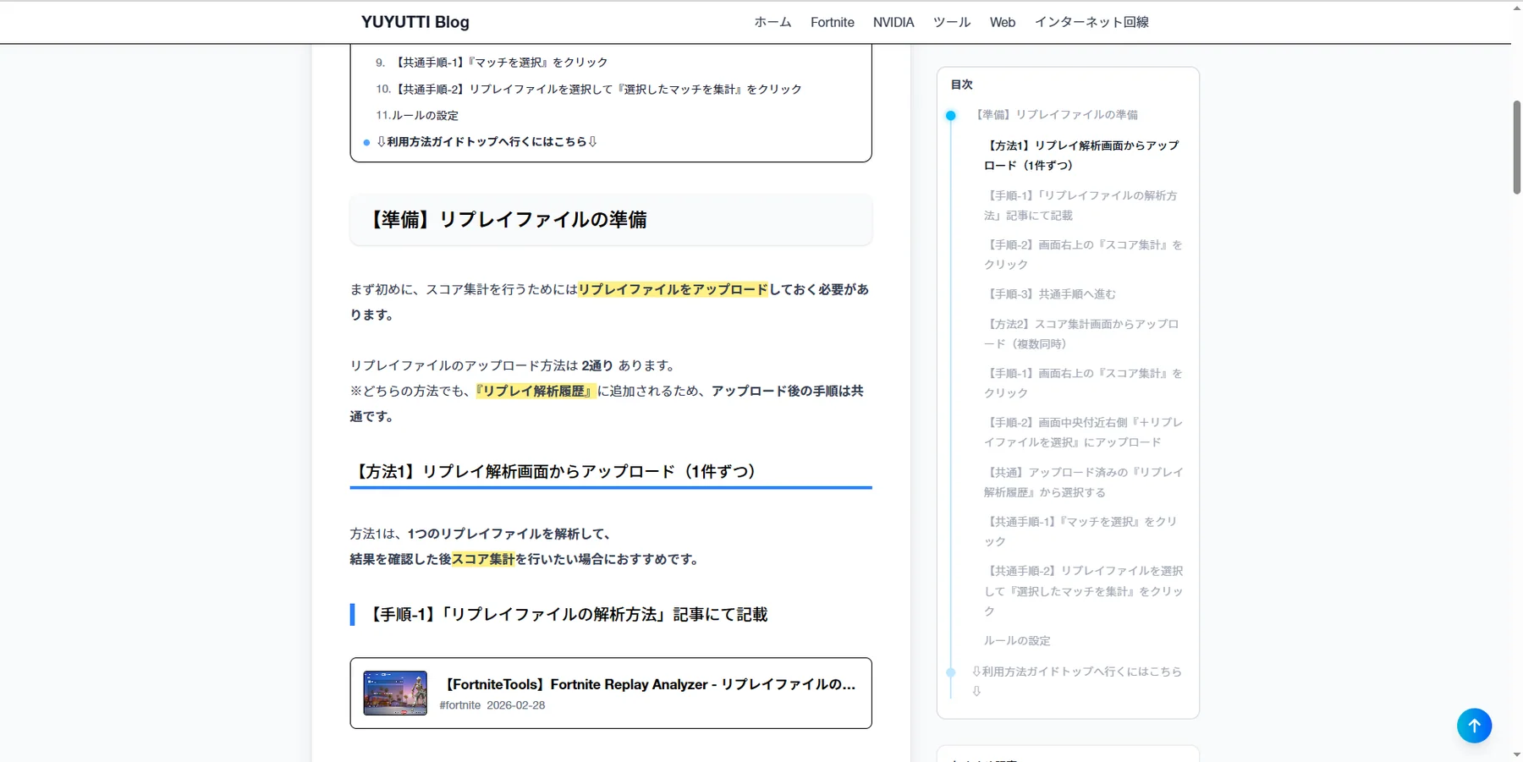Click the Web navigation link

(x=1002, y=22)
